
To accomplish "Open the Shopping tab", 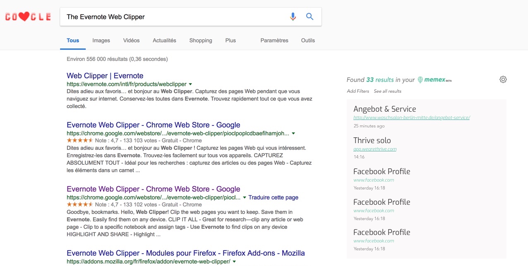I will (201, 41).
